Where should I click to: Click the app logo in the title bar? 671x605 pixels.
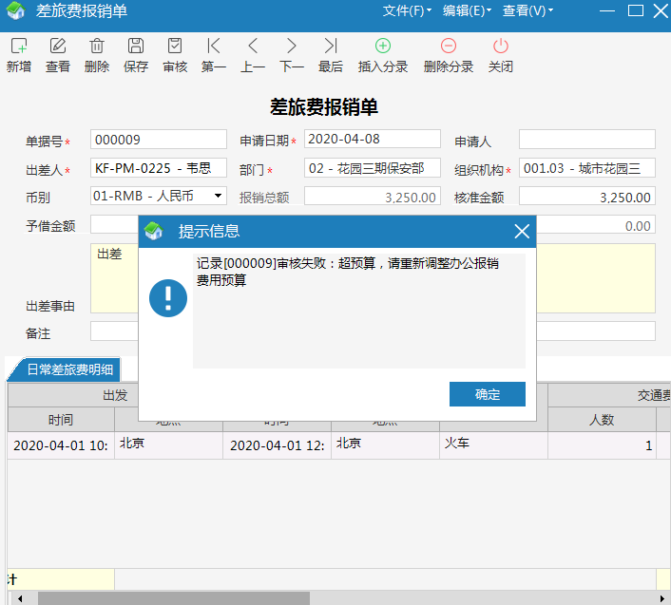tap(16, 10)
